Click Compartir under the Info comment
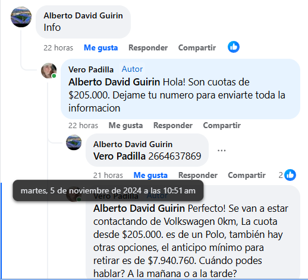 pyautogui.click(x=197, y=48)
